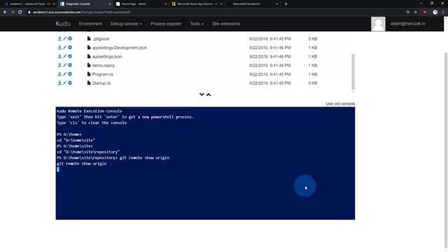Open the Tools dropdown menu
The width and height of the screenshot is (448, 252).
point(197,24)
